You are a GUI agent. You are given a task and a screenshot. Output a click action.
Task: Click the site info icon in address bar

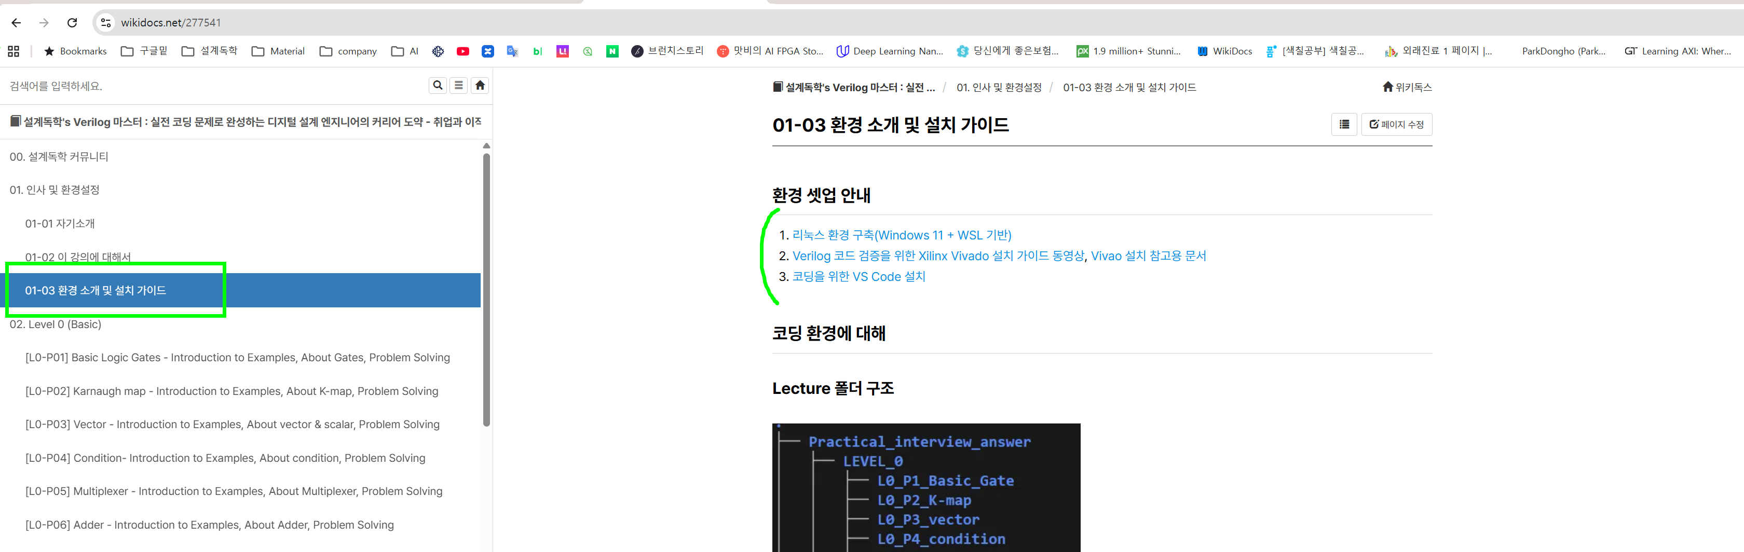105,23
